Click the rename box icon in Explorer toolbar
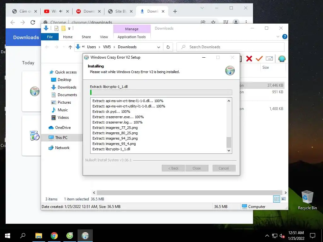 (x=269, y=59)
